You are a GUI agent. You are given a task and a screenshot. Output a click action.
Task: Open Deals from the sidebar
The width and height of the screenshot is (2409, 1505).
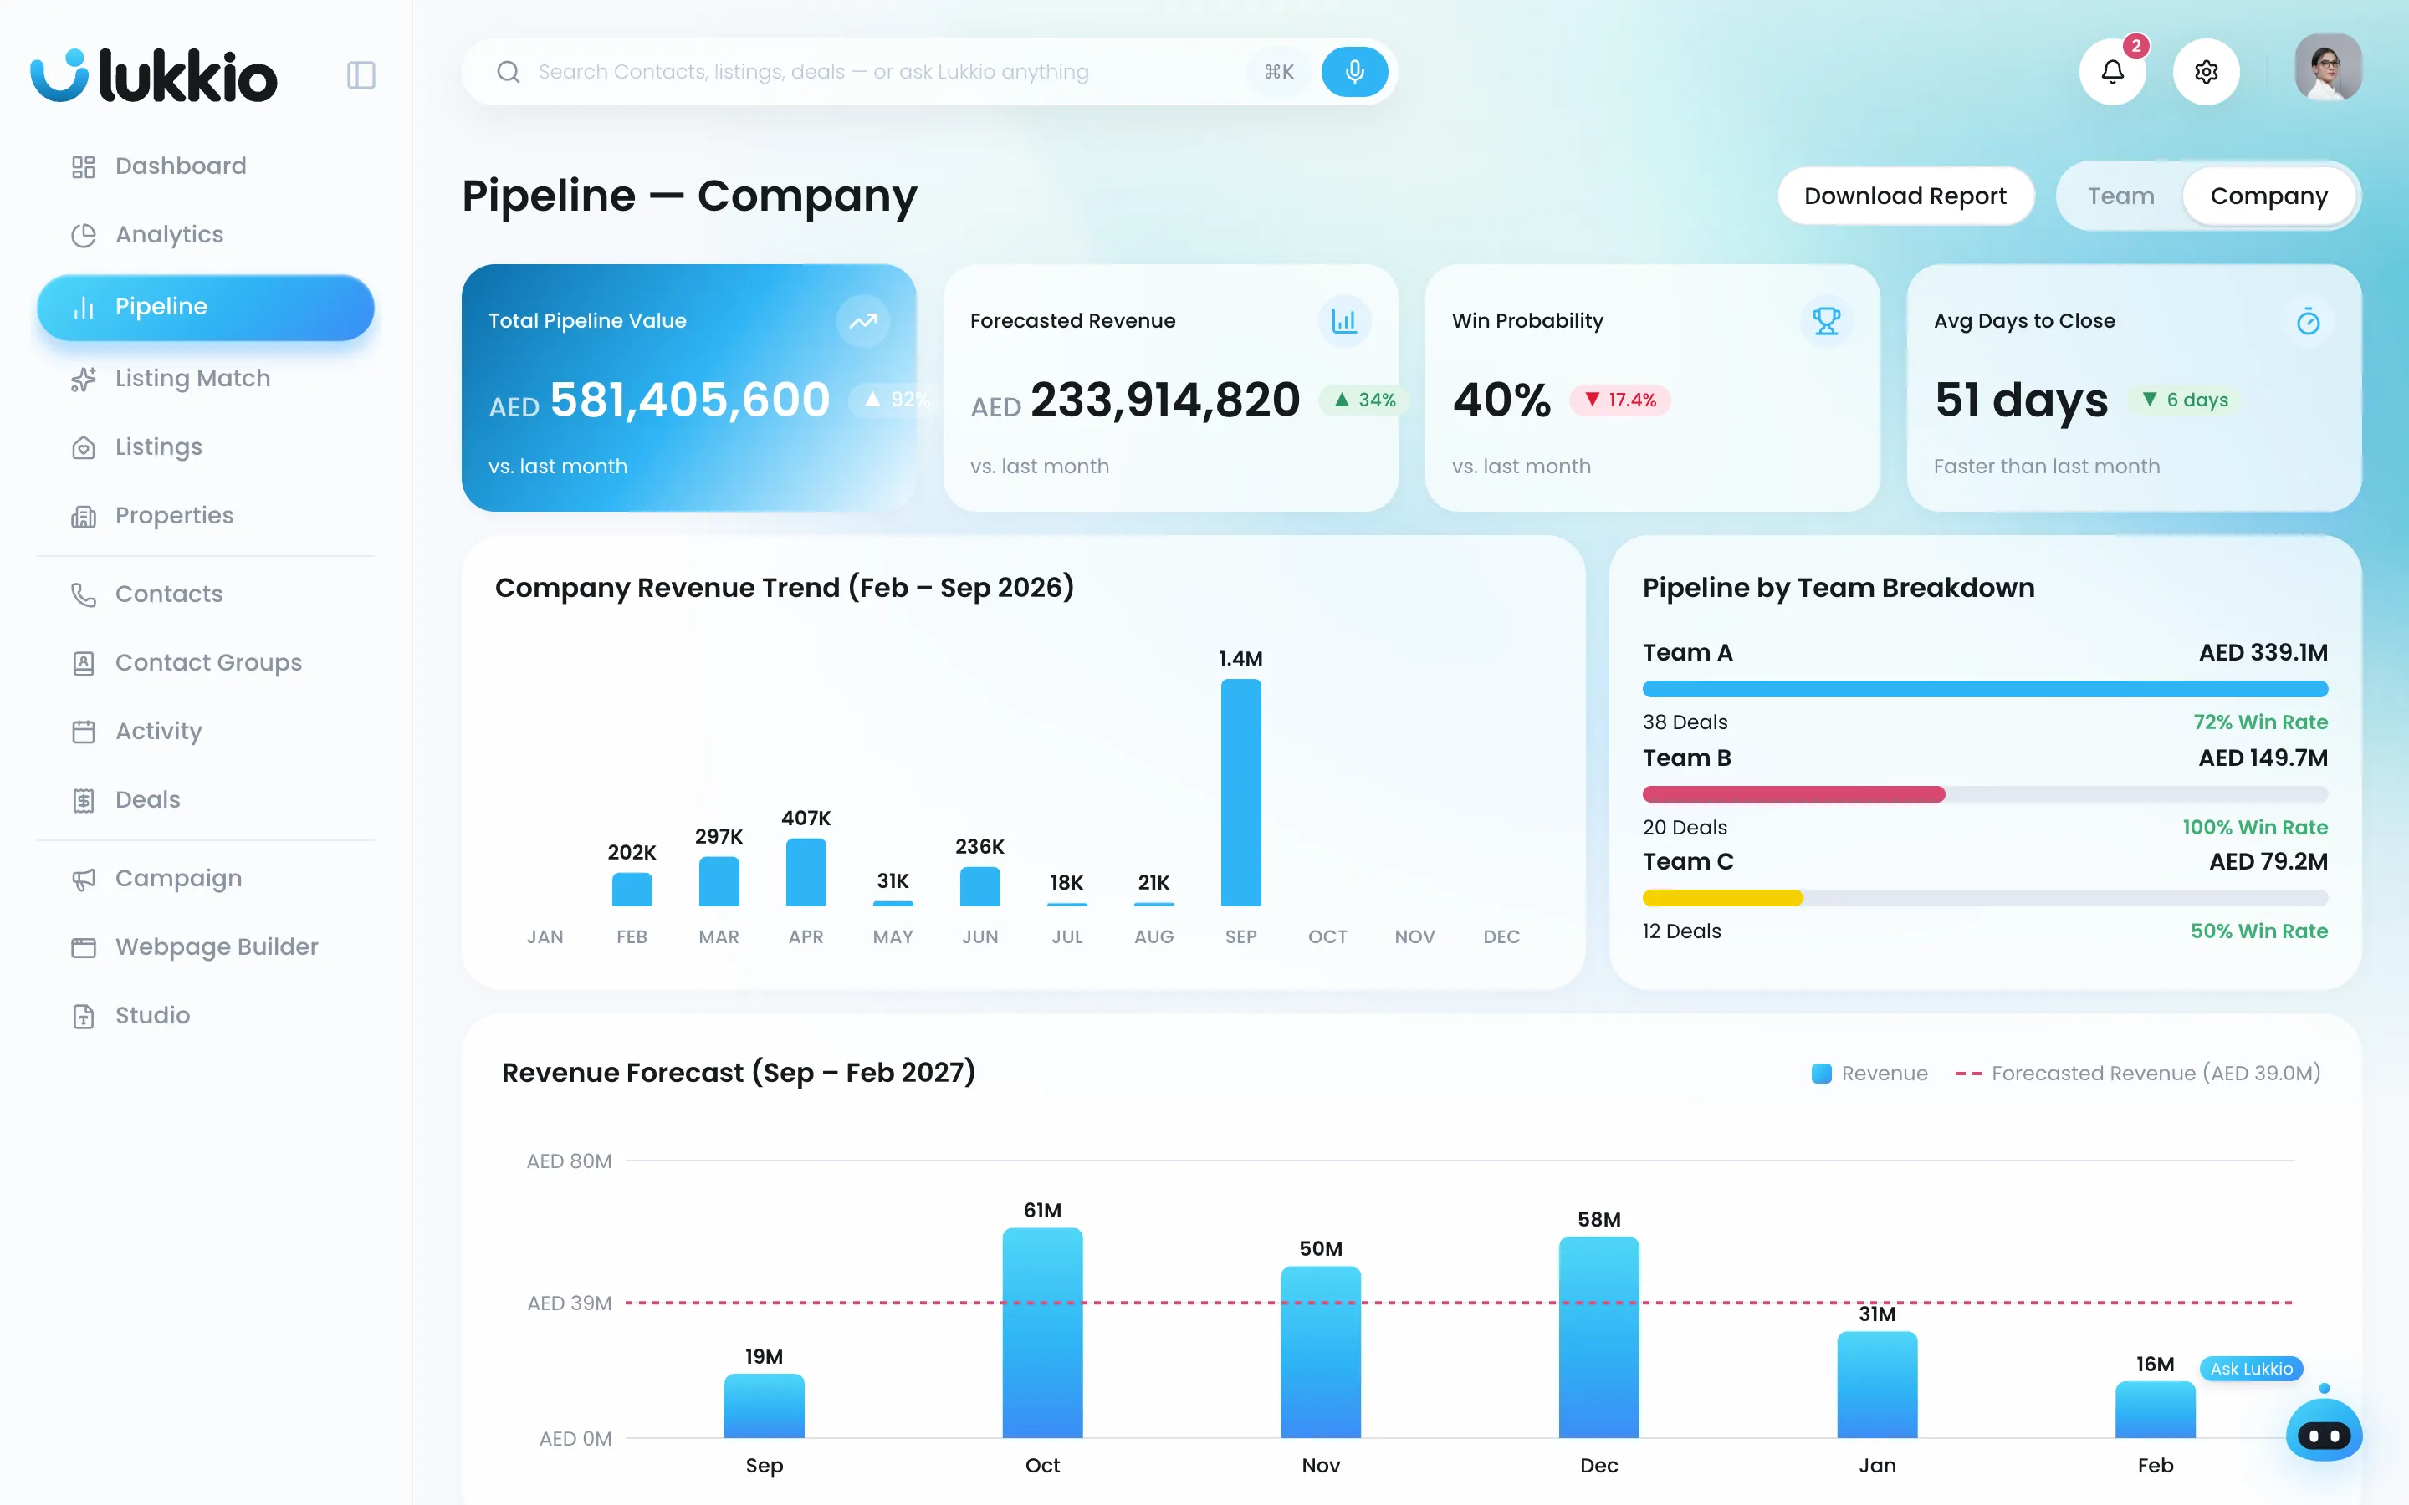click(x=205, y=801)
